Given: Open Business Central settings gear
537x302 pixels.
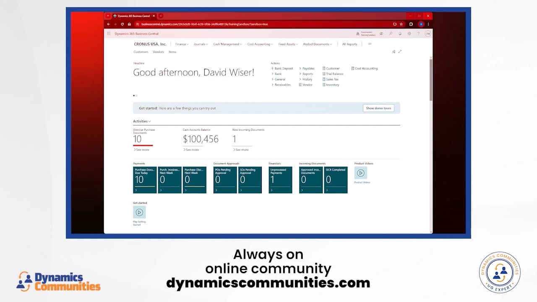Looking at the screenshot, I should coord(409,34).
